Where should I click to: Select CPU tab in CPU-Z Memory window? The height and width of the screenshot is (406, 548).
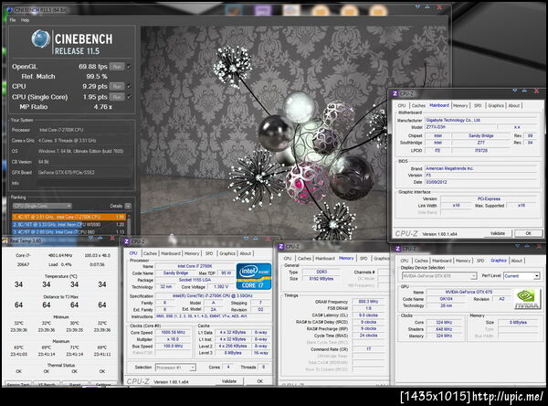288,258
